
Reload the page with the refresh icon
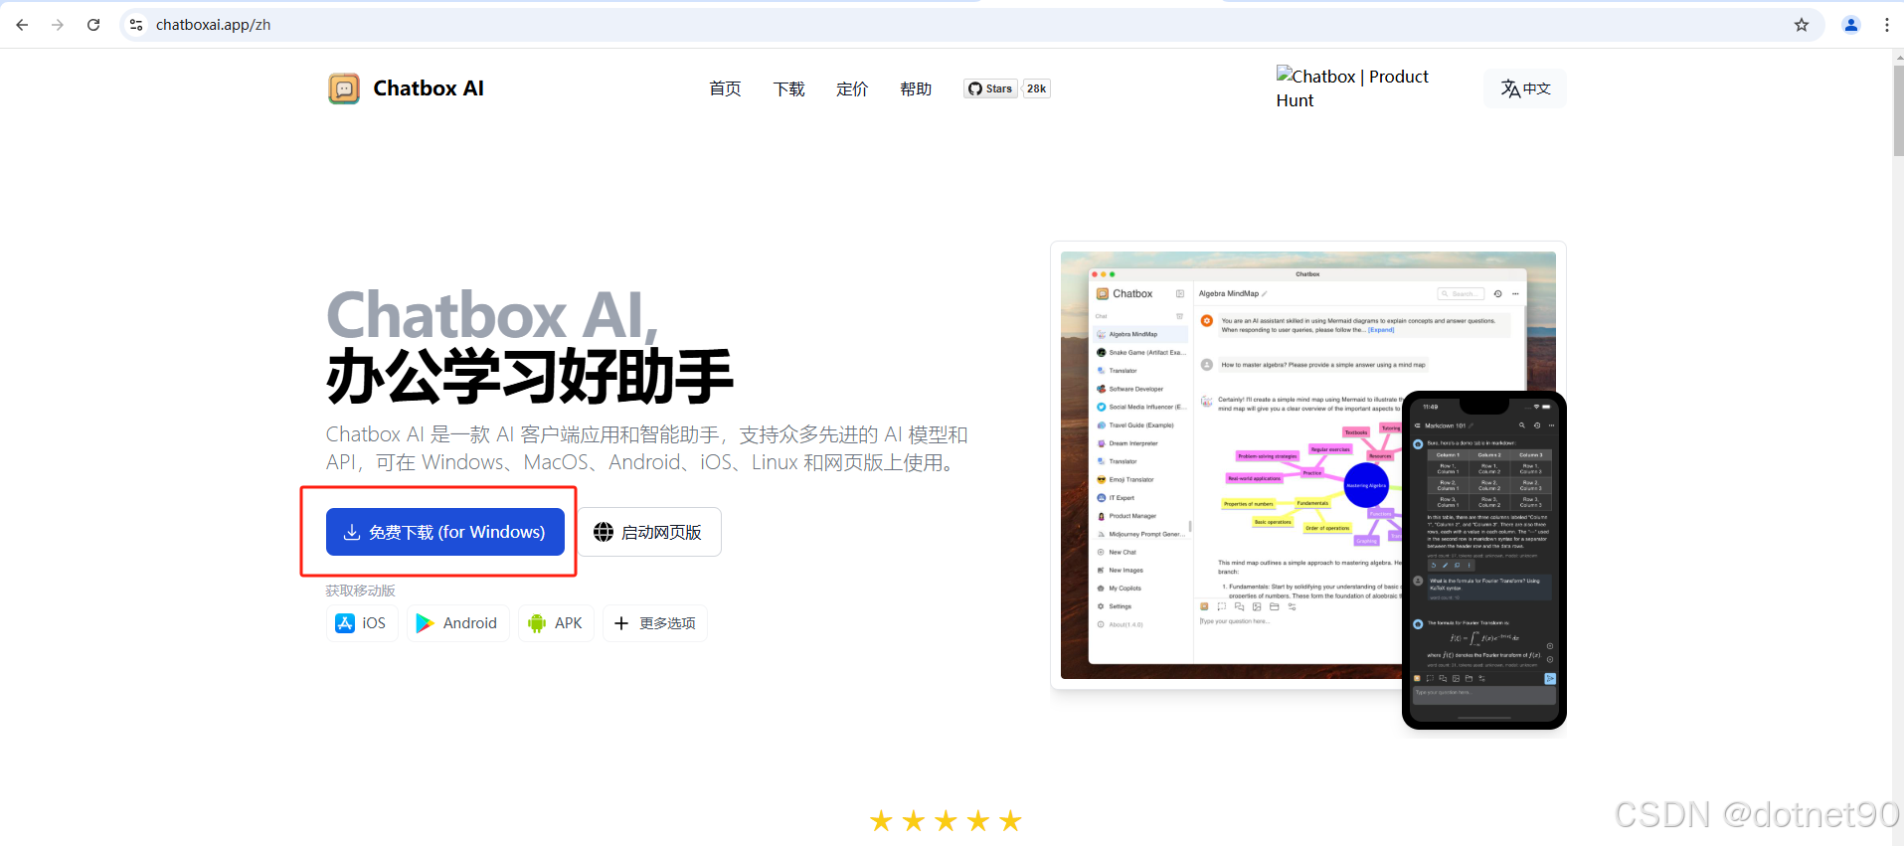[x=93, y=25]
